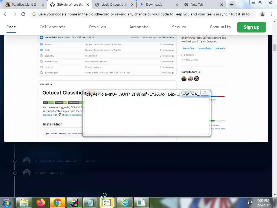The image size is (277, 208).
Task: Click the assets folder icon
Action: 41,44
